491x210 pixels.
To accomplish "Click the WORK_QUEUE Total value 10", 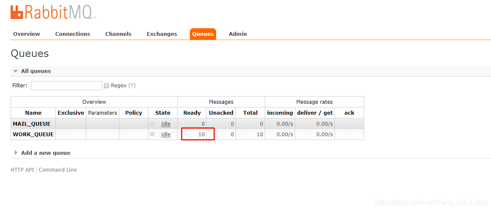I will point(260,135).
